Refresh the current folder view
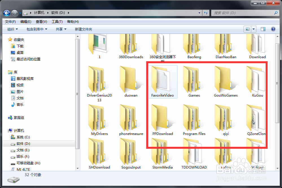Screen dimensions: 282x188 pyautogui.click(x=206, y=13)
